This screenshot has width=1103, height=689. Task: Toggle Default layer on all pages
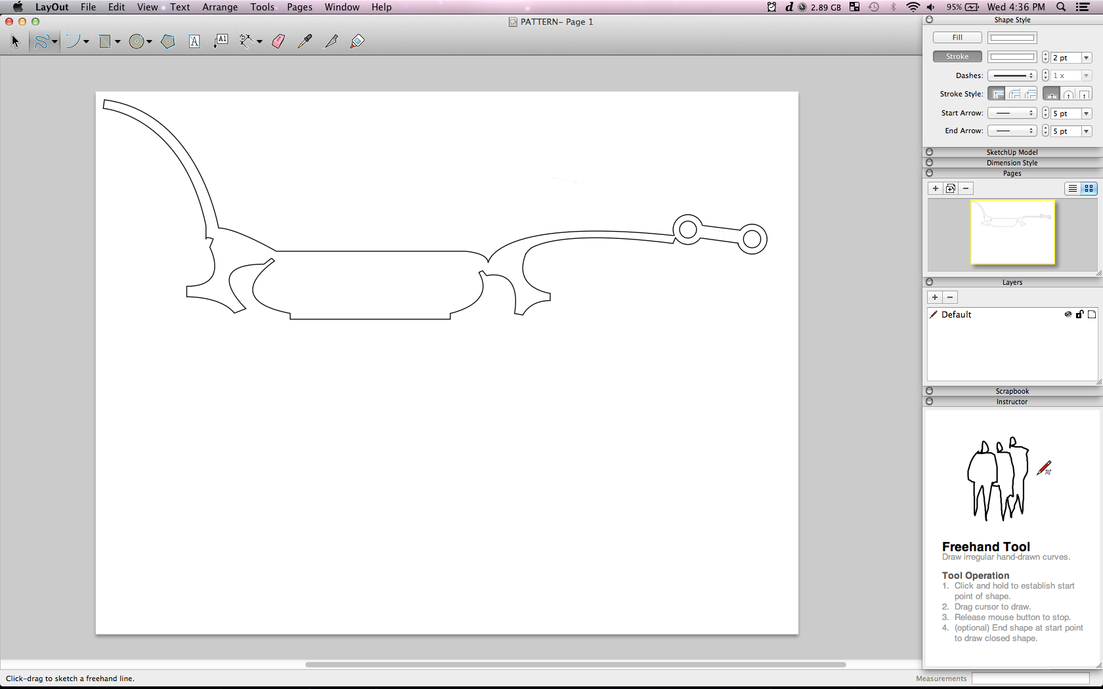pos(1092,314)
